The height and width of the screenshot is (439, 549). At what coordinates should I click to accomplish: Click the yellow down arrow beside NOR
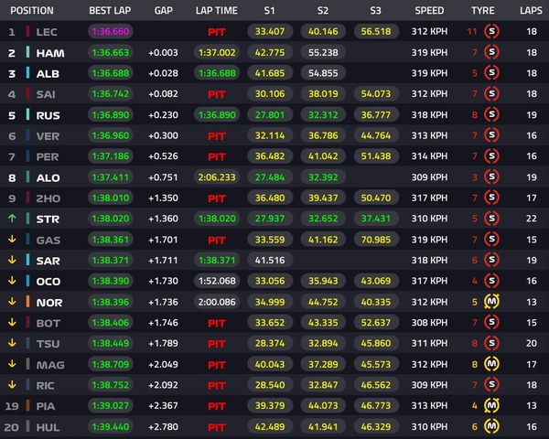(12, 302)
